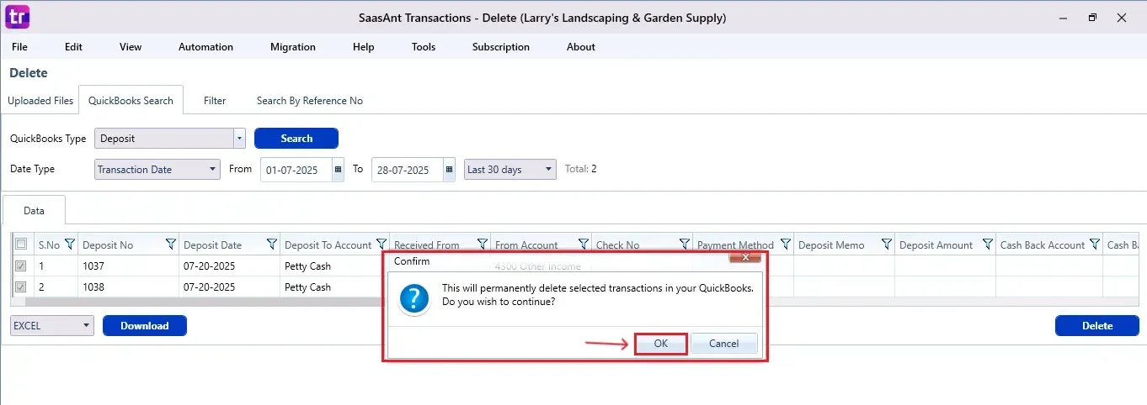The height and width of the screenshot is (405, 1147).
Task: Click the blue Delete button
Action: point(1097,326)
